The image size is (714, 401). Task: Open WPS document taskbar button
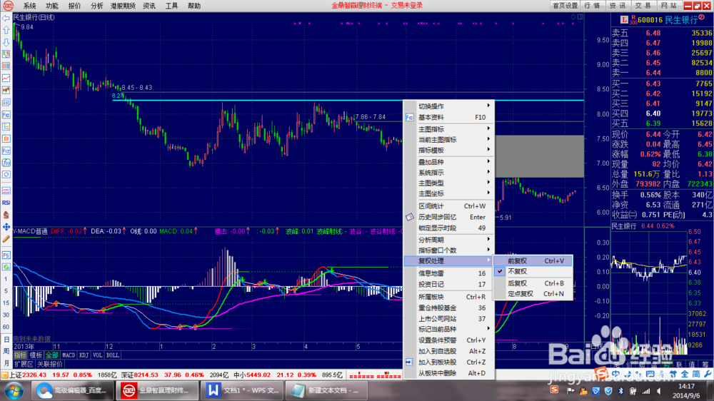click(x=243, y=390)
